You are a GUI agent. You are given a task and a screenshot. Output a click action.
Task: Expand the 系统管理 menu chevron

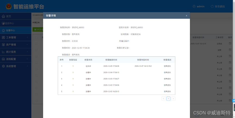coord(27,66)
